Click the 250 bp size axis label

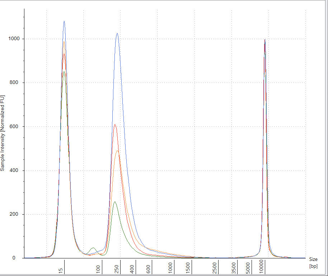[x=117, y=269]
